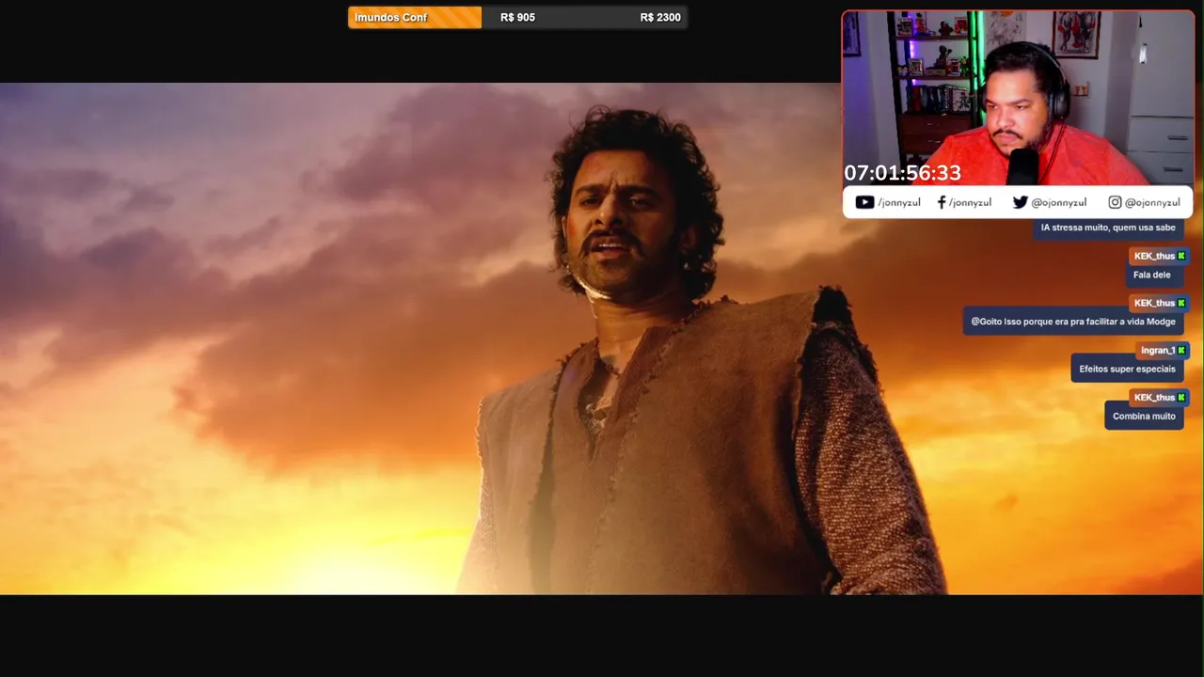1204x677 pixels.
Task: Click the orange "Imundos Conf" donation goal bar
Action: [415, 17]
